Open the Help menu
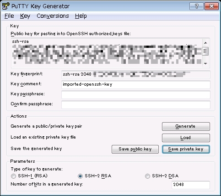 [81, 16]
